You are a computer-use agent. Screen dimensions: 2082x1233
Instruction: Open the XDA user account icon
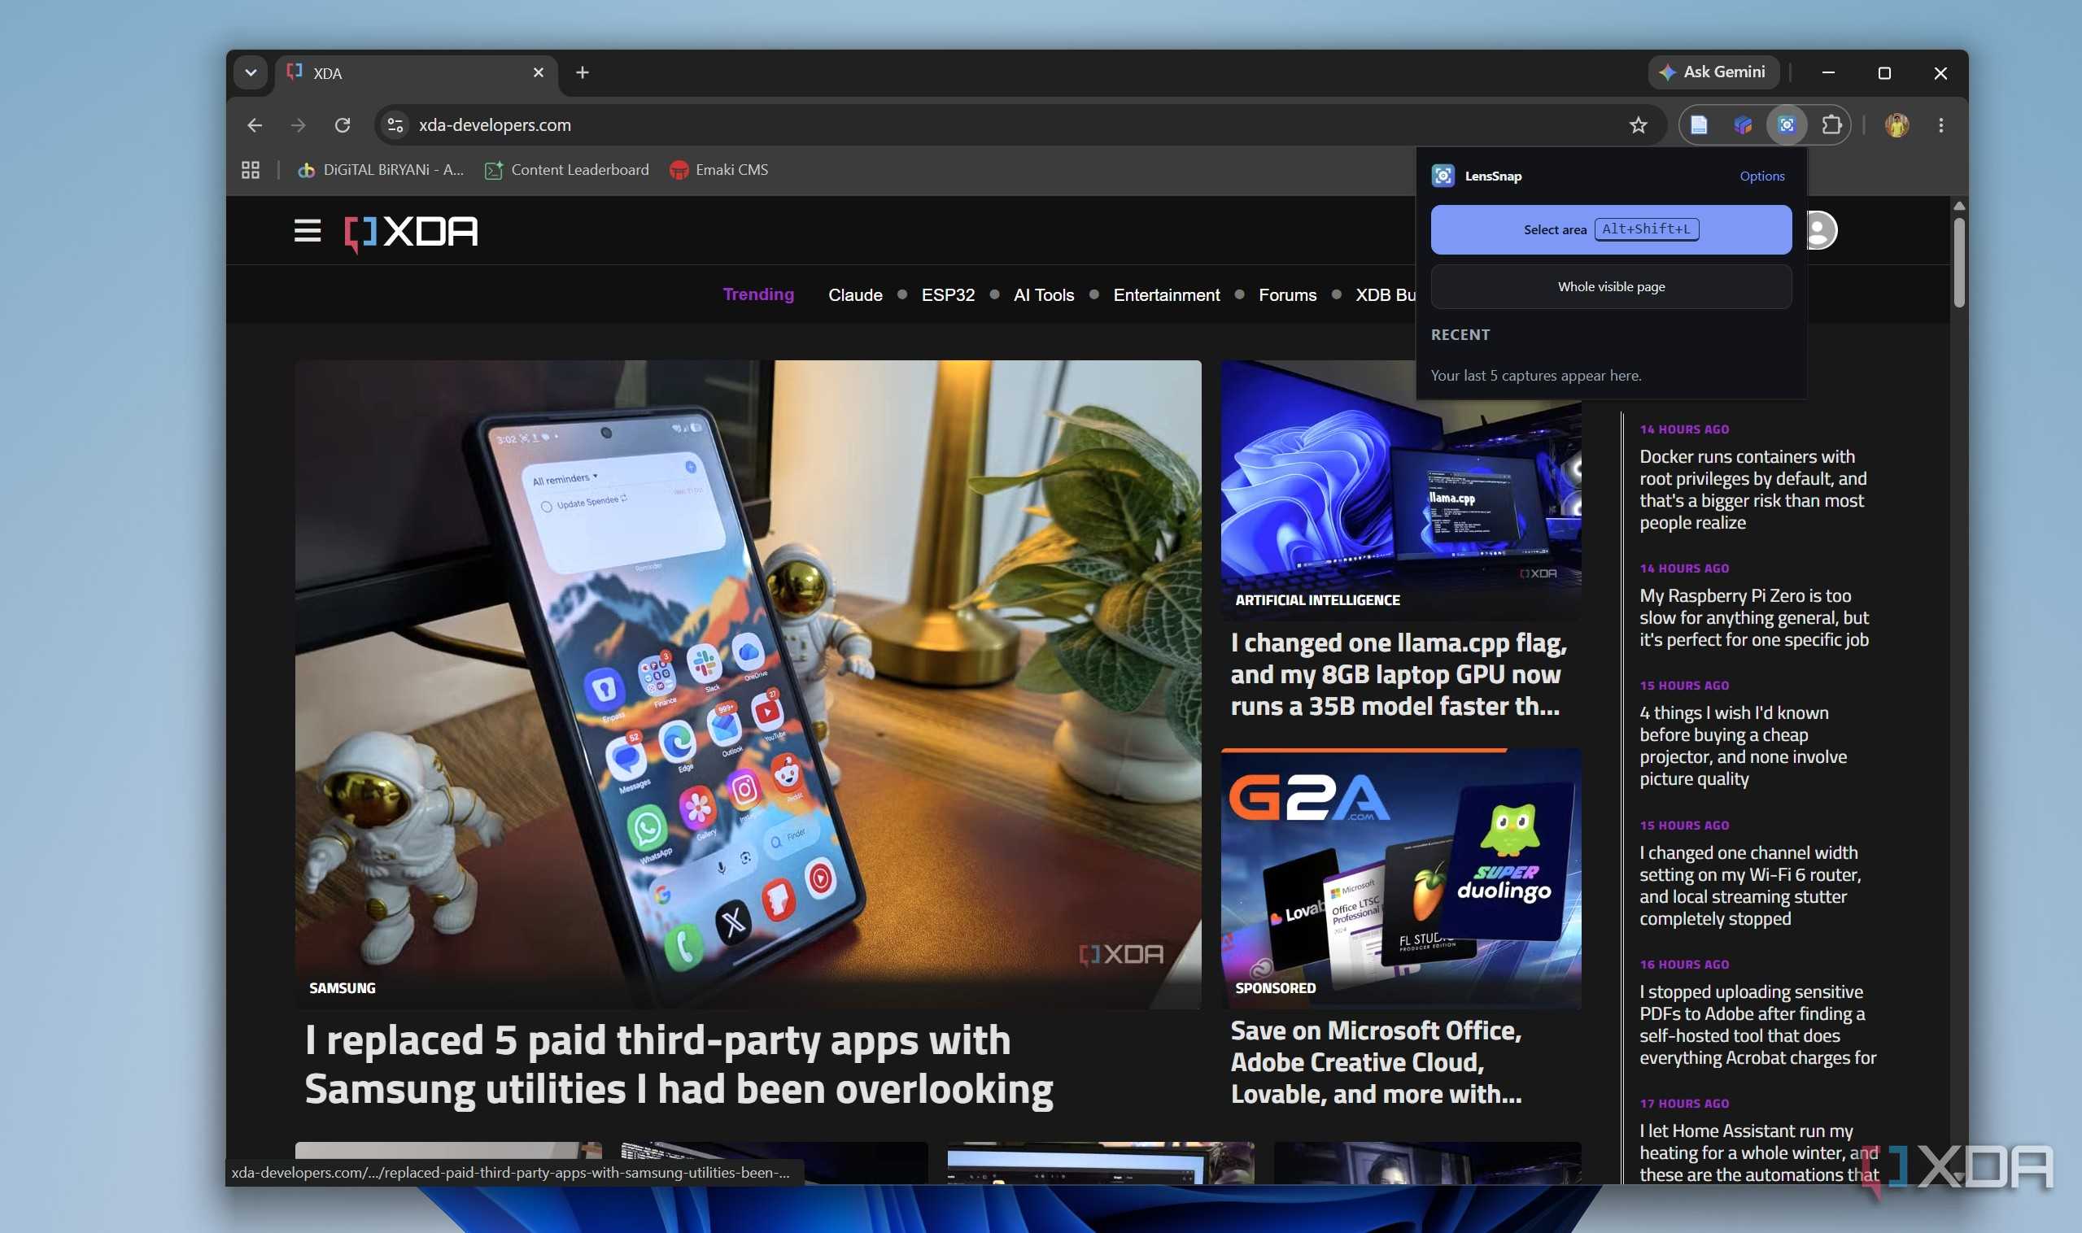[1819, 230]
